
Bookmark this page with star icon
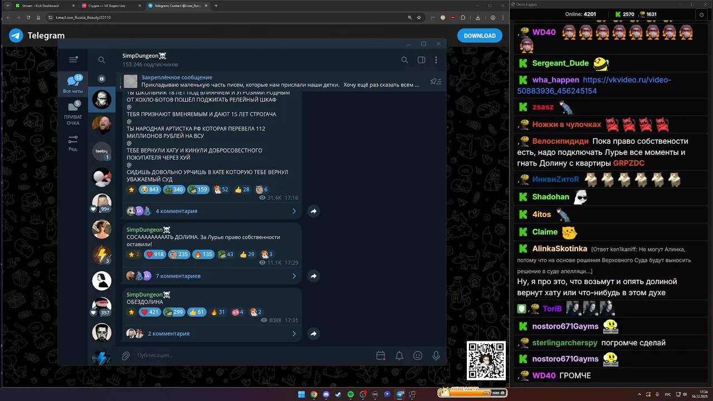coord(419,17)
